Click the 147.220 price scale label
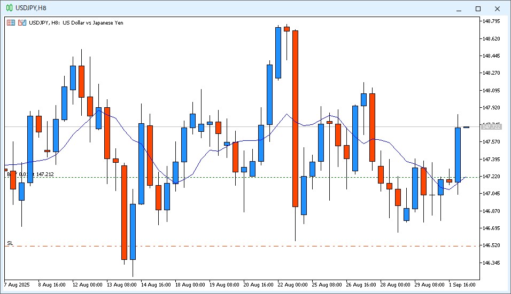This screenshot has height=294, width=511. [491, 177]
